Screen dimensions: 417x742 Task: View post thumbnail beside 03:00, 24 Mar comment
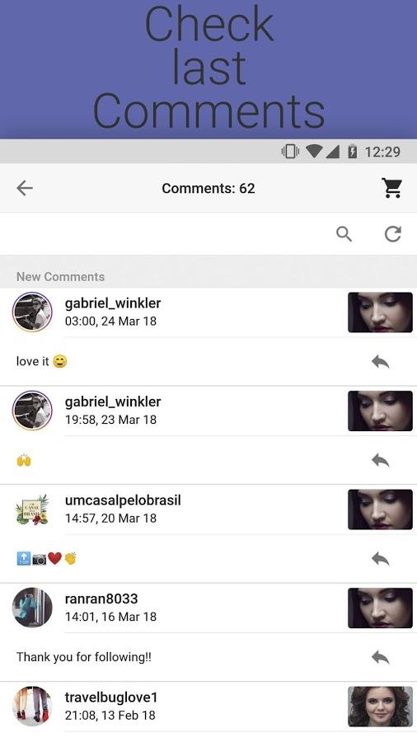(x=380, y=312)
